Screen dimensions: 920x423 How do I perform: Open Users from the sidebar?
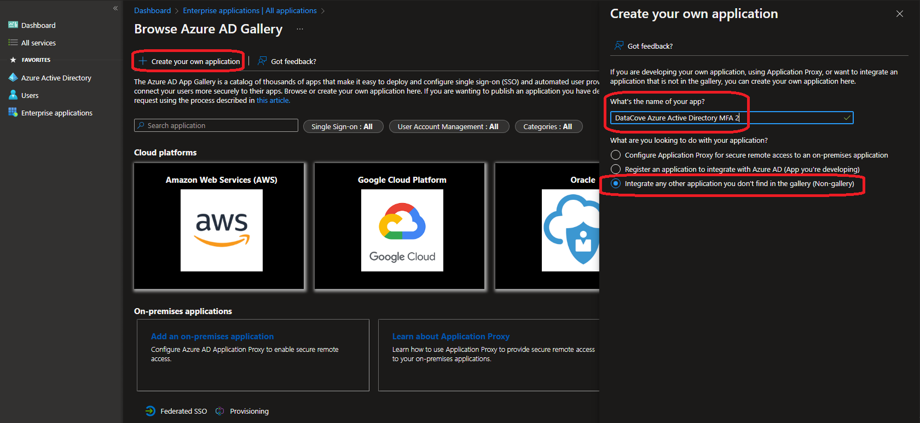(x=30, y=95)
